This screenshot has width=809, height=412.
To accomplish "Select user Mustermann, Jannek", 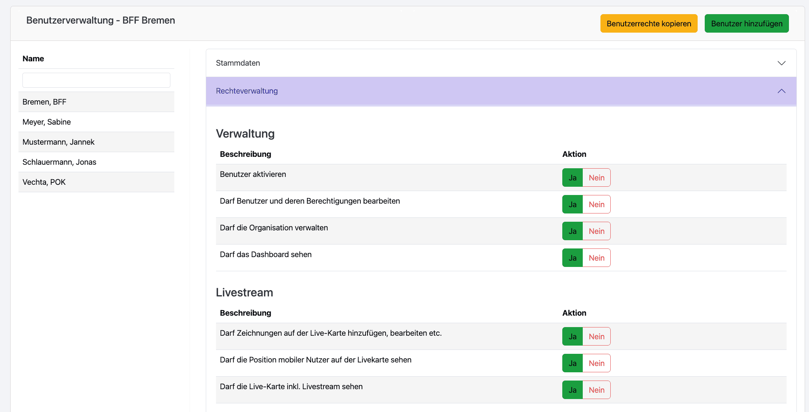I will click(59, 142).
